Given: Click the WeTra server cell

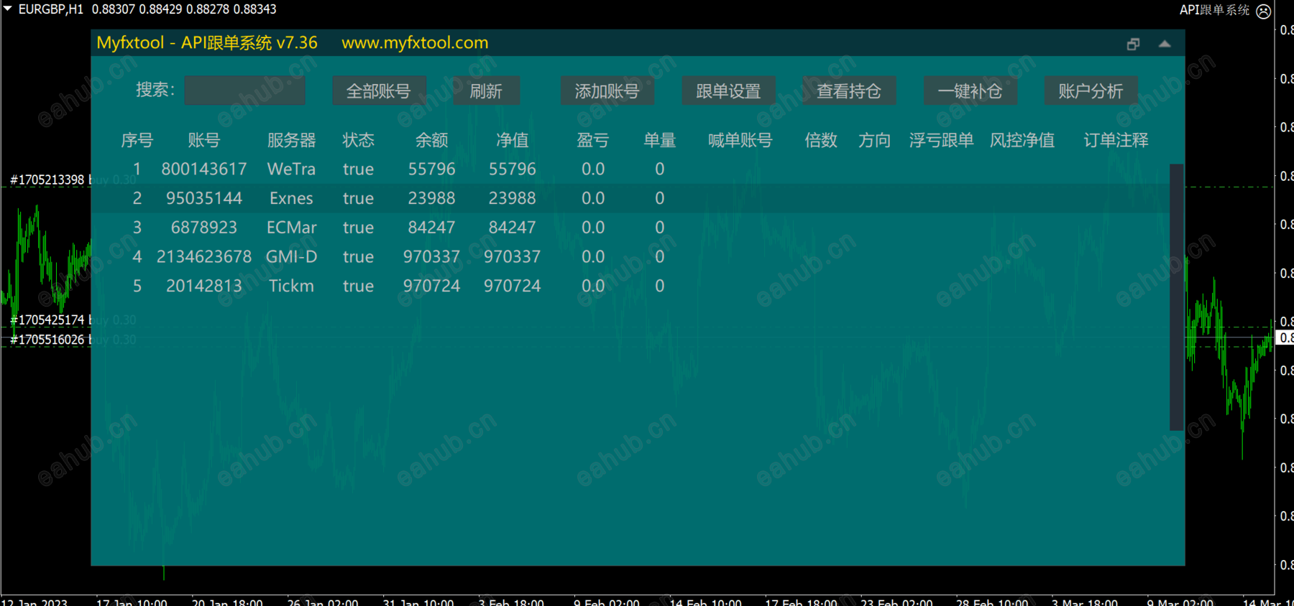Looking at the screenshot, I should pos(291,169).
